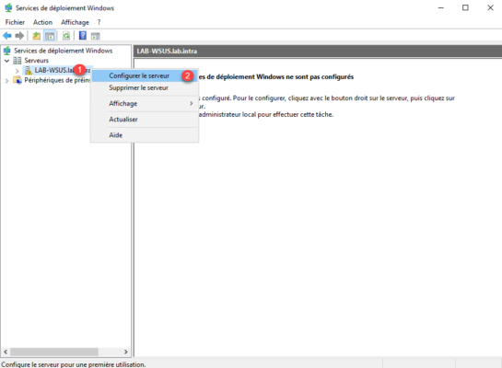Open the Fichier menu

pyautogui.click(x=15, y=22)
